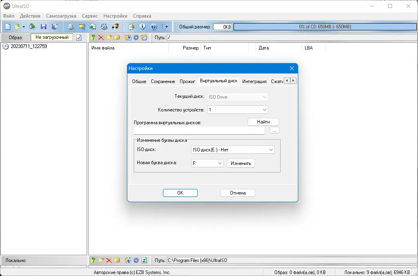Open the Действия menu
418x276 pixels.
[30, 16]
